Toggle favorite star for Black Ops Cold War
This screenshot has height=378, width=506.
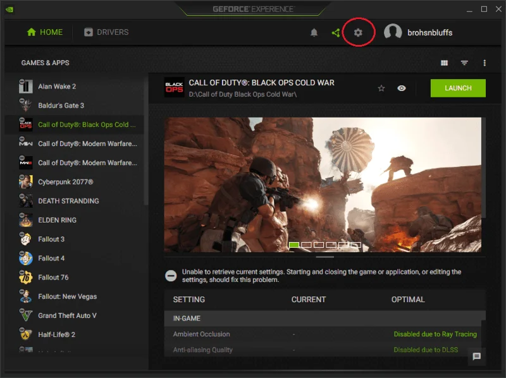tap(381, 88)
